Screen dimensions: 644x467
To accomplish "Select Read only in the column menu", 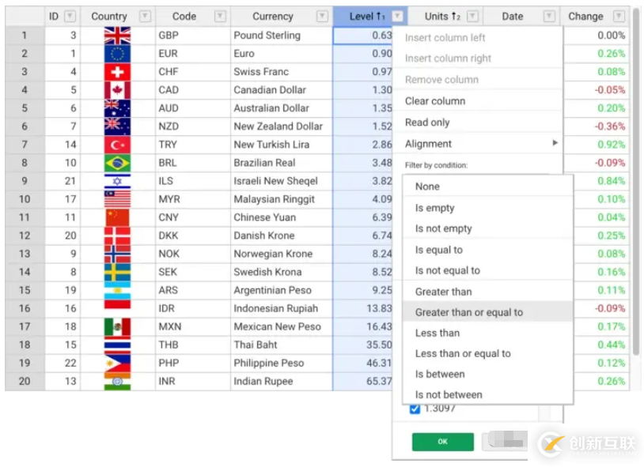I will [x=427, y=122].
